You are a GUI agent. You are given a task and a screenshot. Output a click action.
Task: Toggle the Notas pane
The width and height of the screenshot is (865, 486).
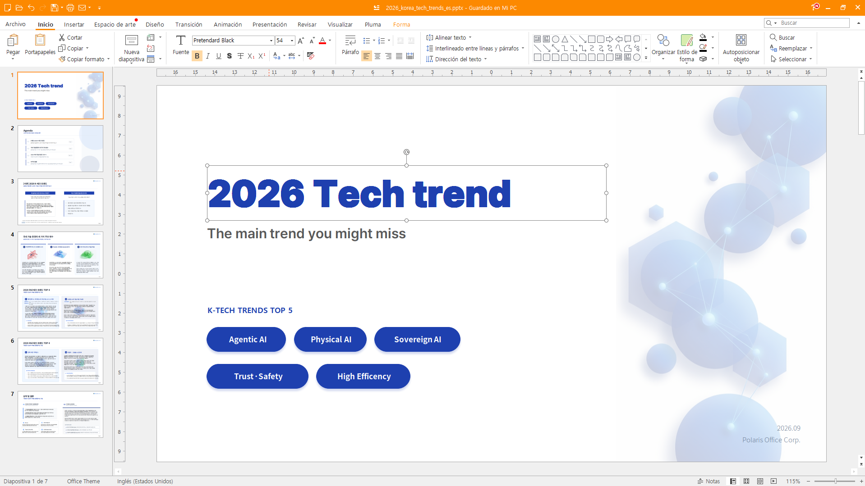click(x=709, y=481)
